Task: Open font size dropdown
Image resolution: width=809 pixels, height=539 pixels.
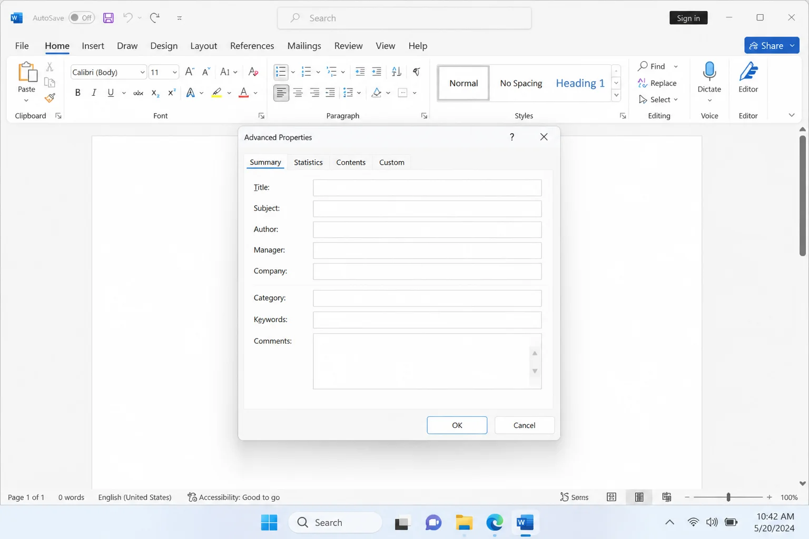Action: [x=174, y=72]
